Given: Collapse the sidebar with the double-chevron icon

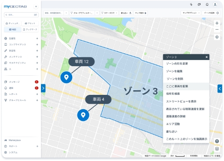Looking at the screenshot, I should click(x=36, y=7).
